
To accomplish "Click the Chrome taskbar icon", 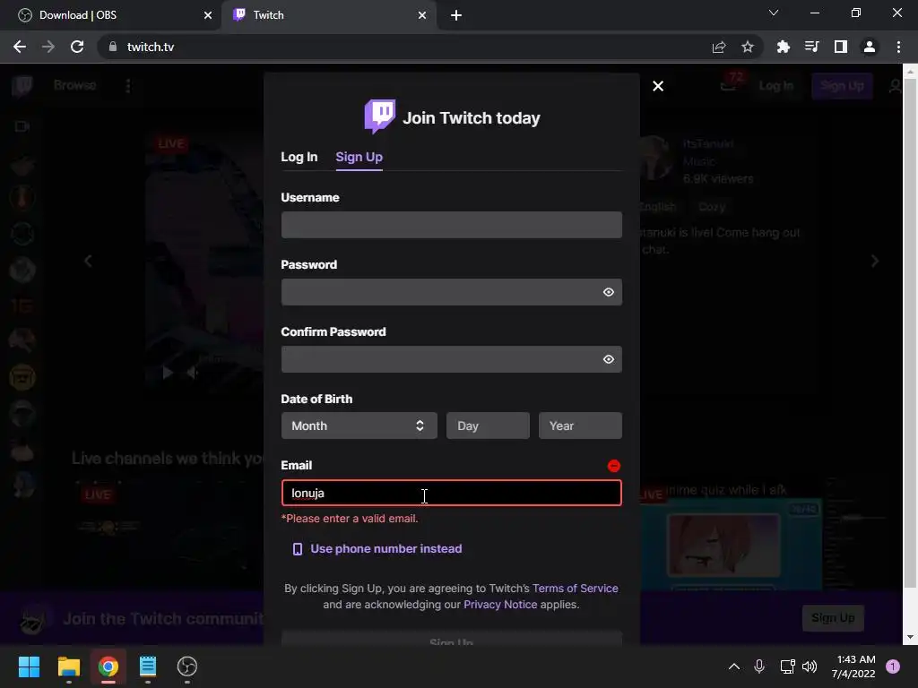I will pyautogui.click(x=108, y=666).
